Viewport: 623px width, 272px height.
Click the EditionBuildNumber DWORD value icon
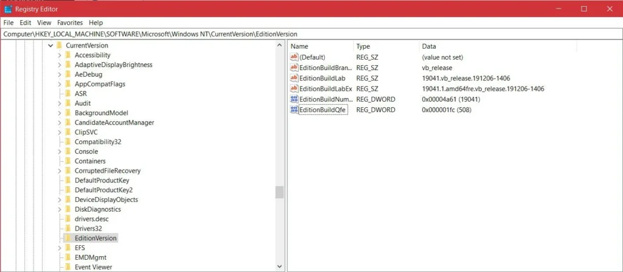click(294, 99)
